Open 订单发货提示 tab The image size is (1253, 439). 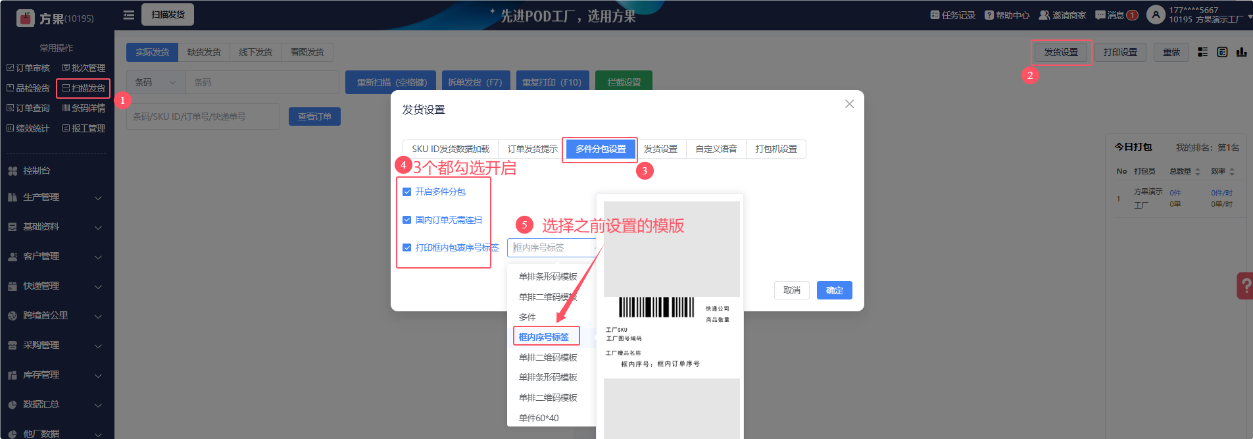pyautogui.click(x=532, y=149)
